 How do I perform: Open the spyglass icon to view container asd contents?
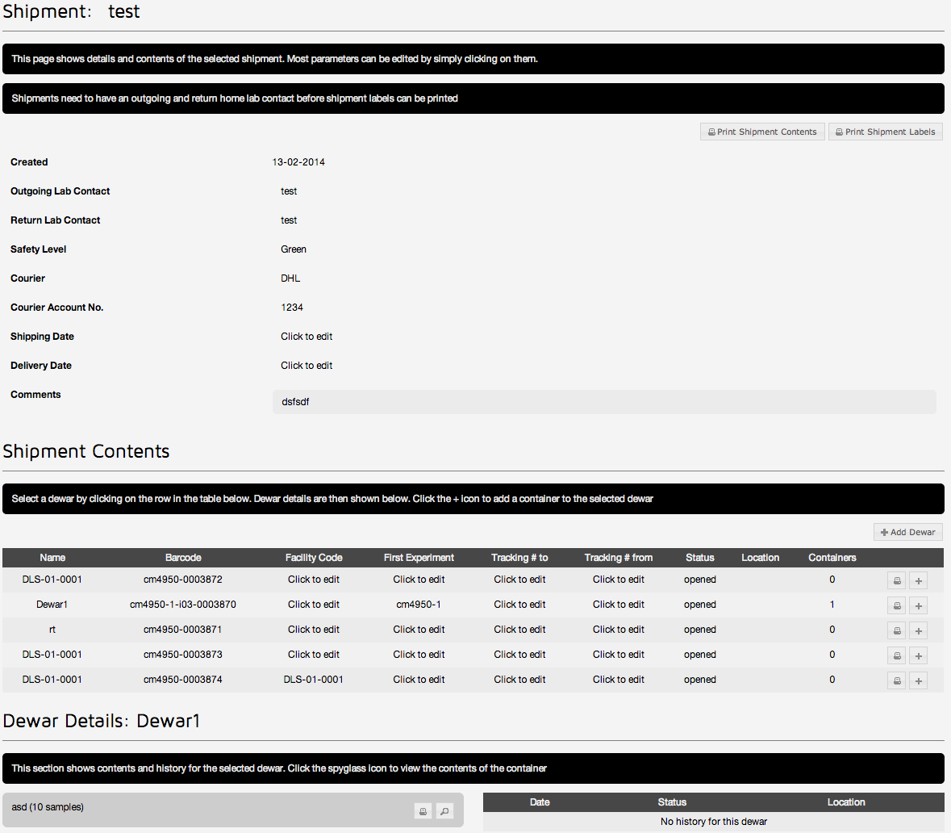[x=444, y=810]
